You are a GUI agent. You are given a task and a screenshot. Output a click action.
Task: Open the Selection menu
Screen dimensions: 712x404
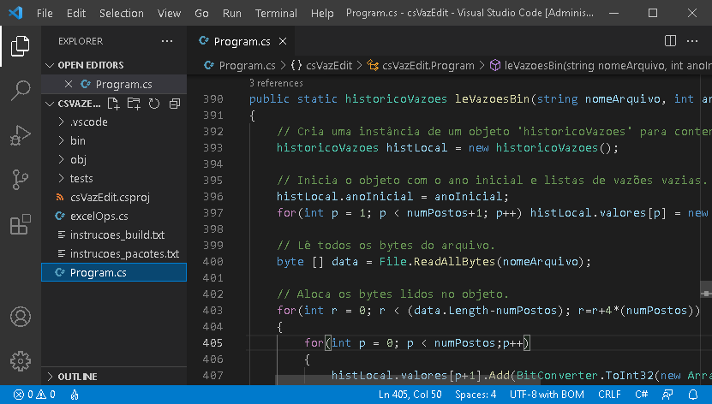(x=122, y=13)
